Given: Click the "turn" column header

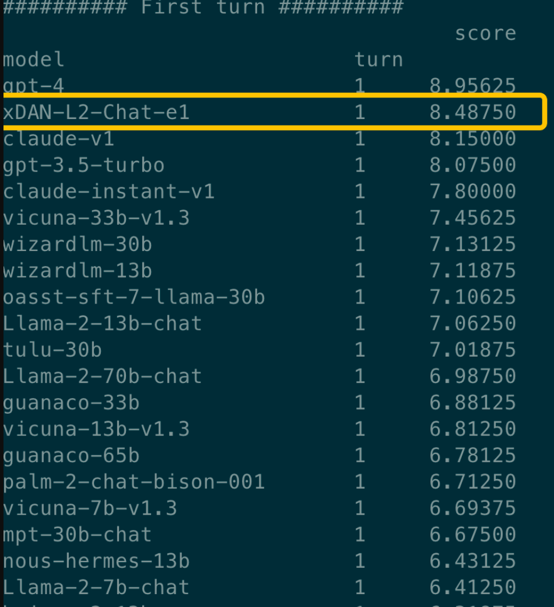Looking at the screenshot, I should point(378,60).
